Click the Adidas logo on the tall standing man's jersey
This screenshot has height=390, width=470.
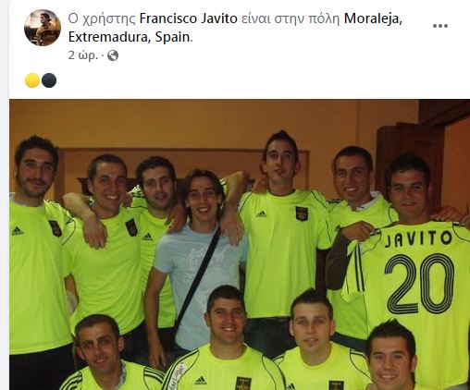(x=261, y=213)
